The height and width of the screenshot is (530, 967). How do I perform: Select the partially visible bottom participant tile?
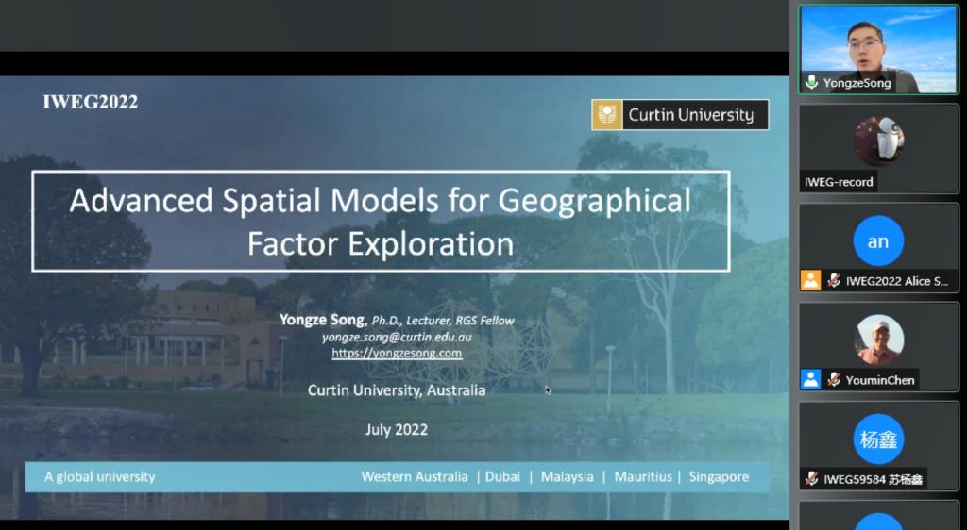coord(878,516)
